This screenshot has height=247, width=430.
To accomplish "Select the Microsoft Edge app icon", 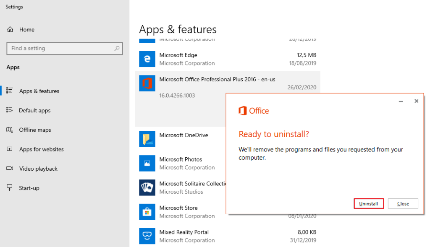I will point(147,59).
